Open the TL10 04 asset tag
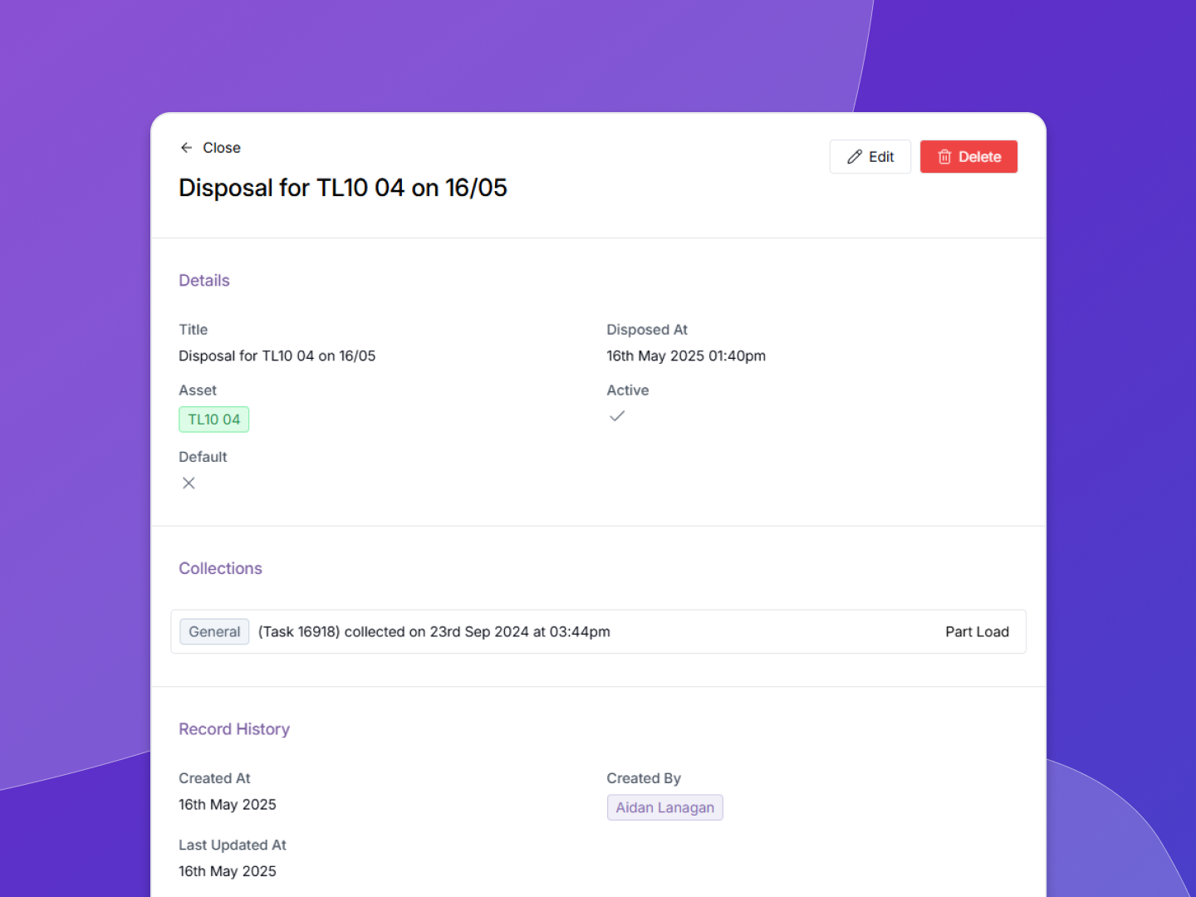 click(x=213, y=419)
